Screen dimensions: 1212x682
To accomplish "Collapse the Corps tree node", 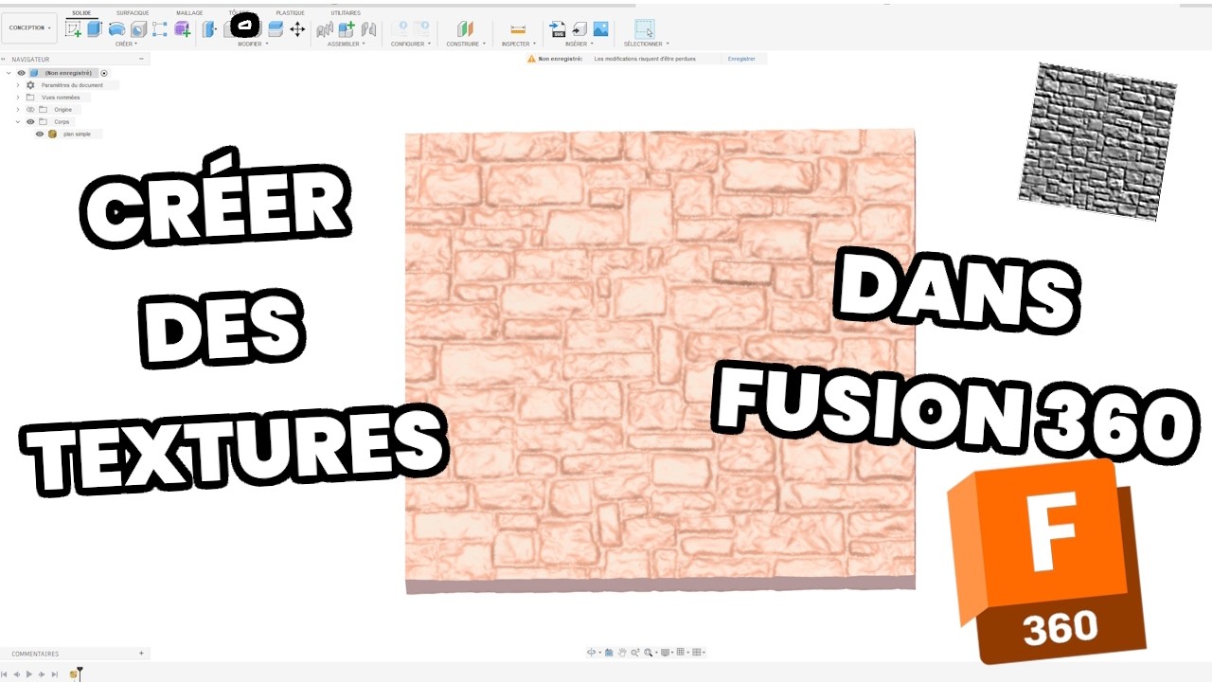I will 17,122.
